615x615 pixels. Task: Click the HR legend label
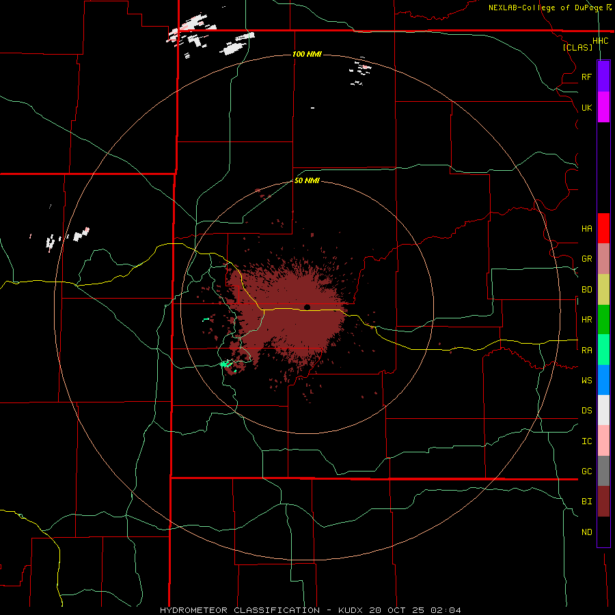point(587,319)
